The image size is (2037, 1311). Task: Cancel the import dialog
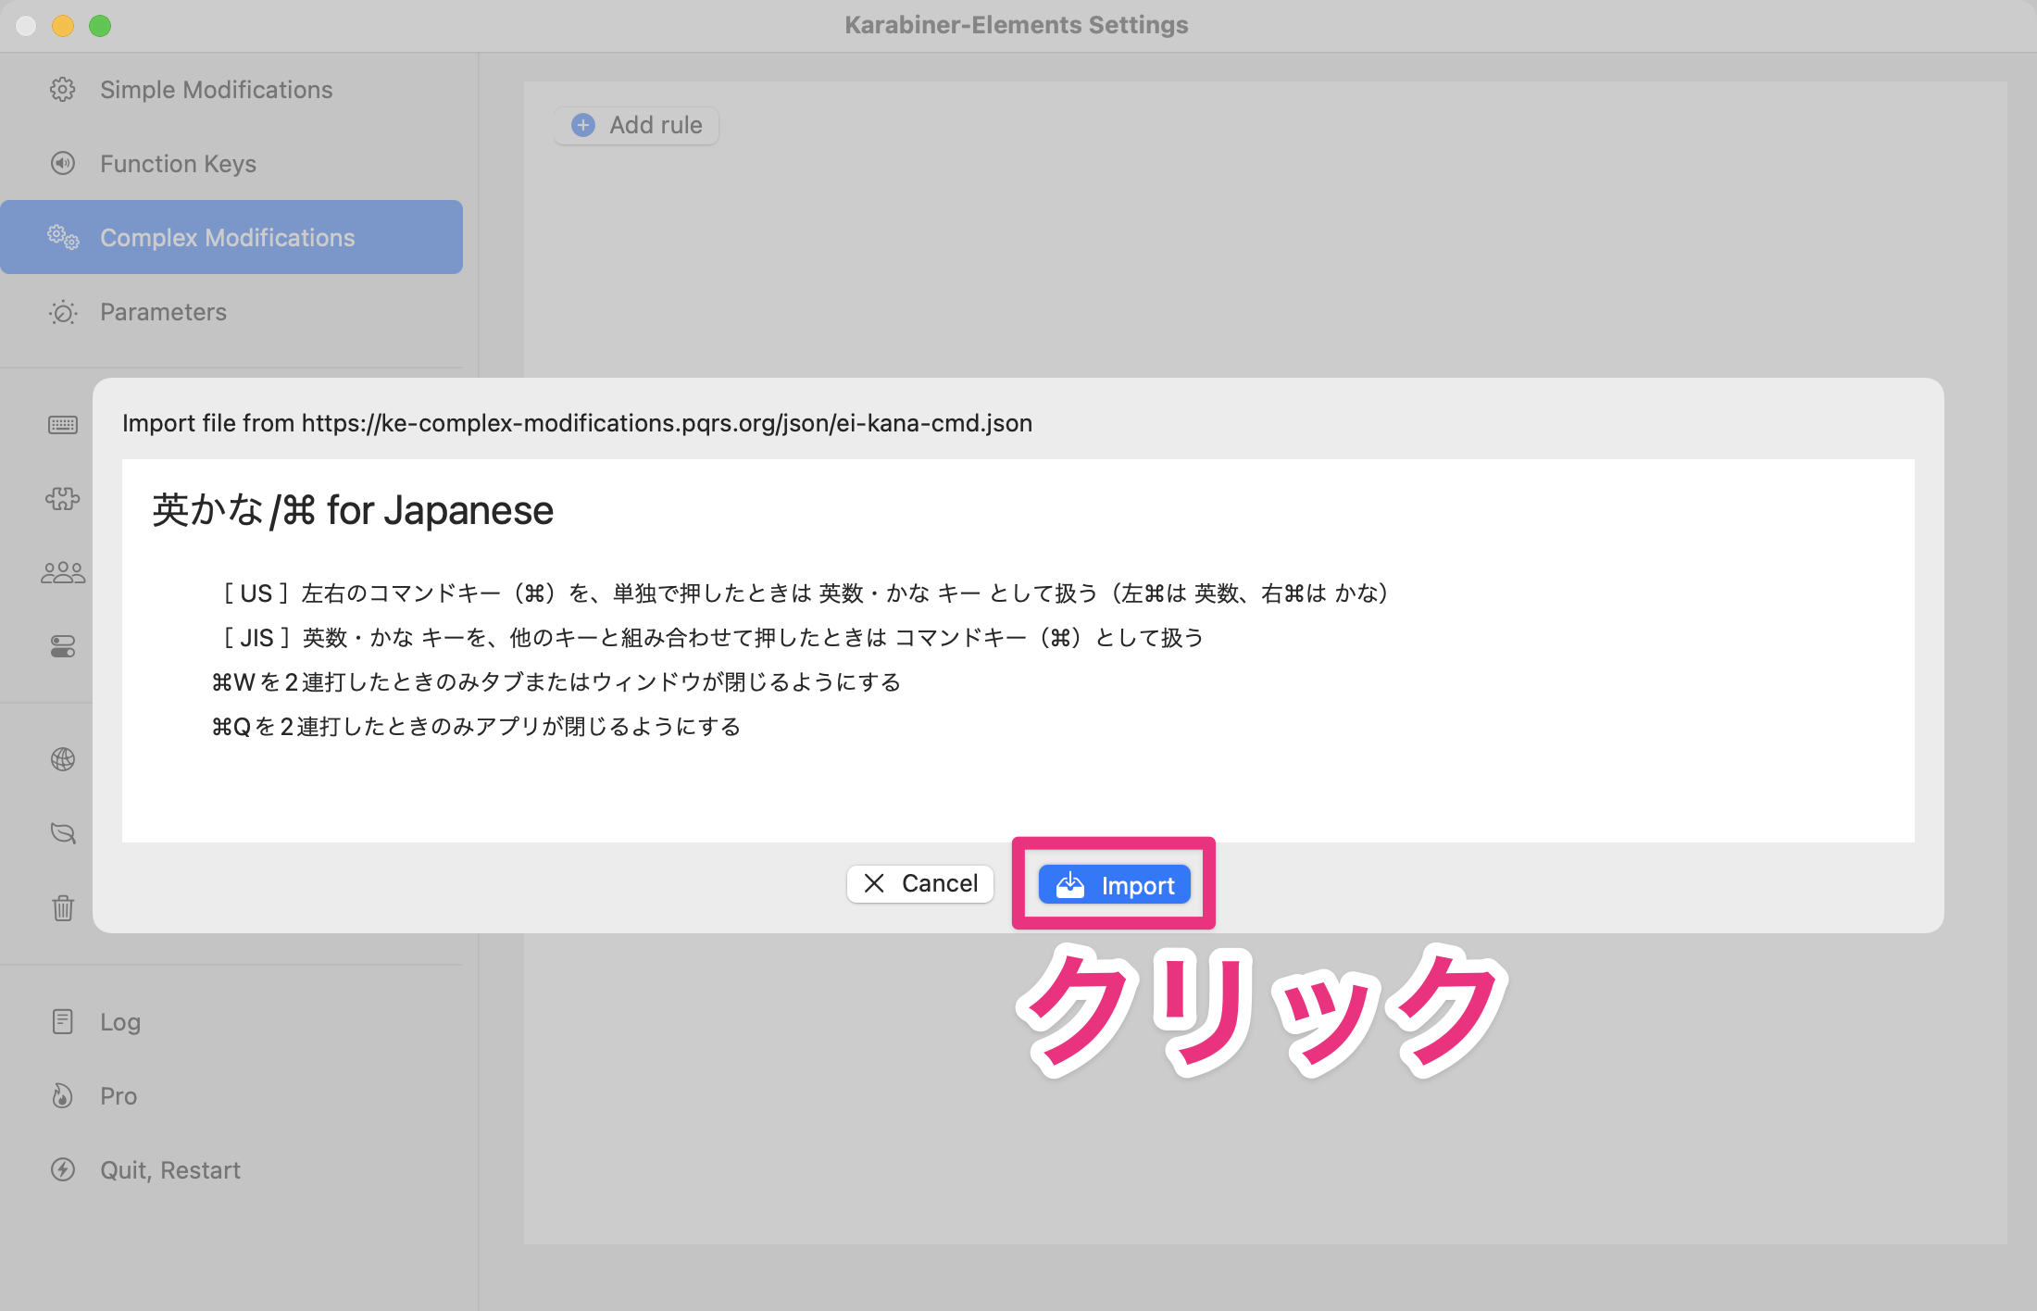[919, 883]
